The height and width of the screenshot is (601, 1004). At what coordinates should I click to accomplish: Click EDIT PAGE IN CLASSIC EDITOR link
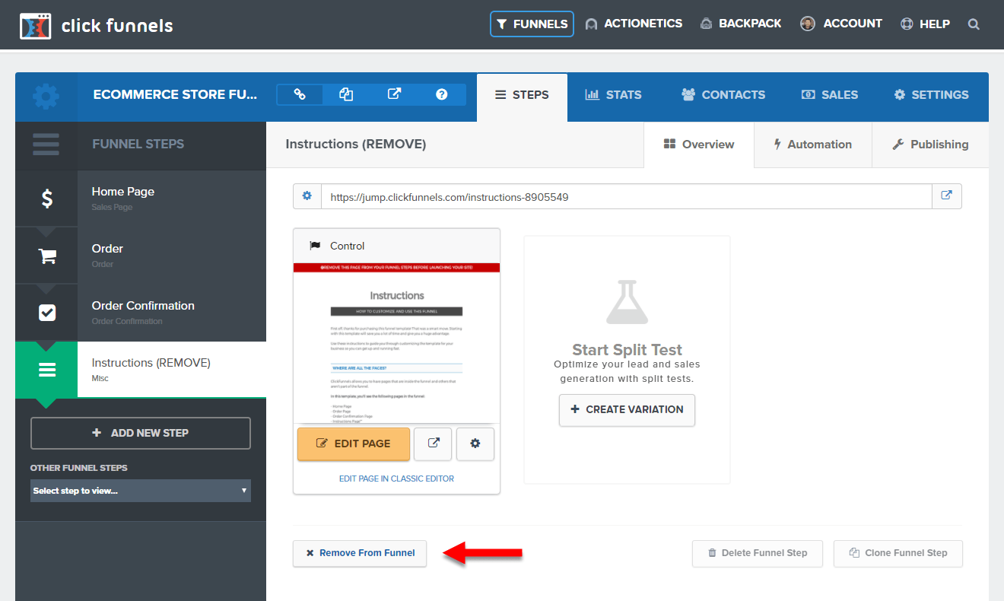[396, 479]
